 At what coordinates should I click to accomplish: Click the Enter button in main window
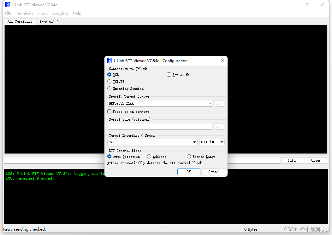[x=293, y=160]
